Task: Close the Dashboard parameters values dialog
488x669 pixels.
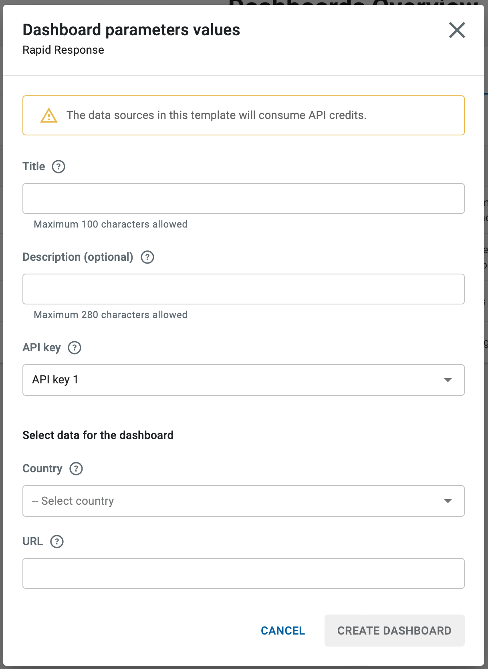Action: [457, 30]
